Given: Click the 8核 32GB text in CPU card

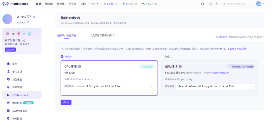Looking at the screenshot, I should [70, 73].
